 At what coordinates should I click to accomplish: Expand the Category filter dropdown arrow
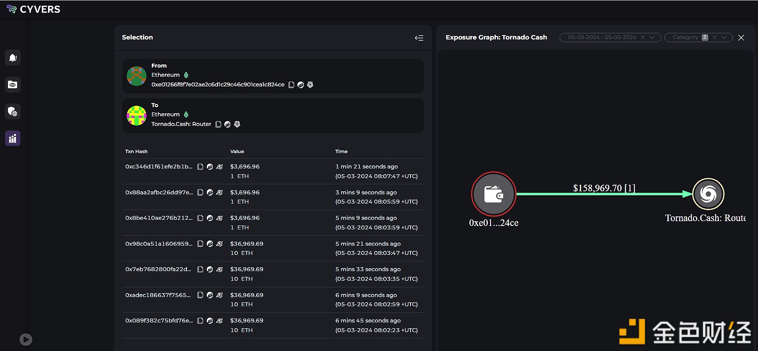(x=724, y=37)
